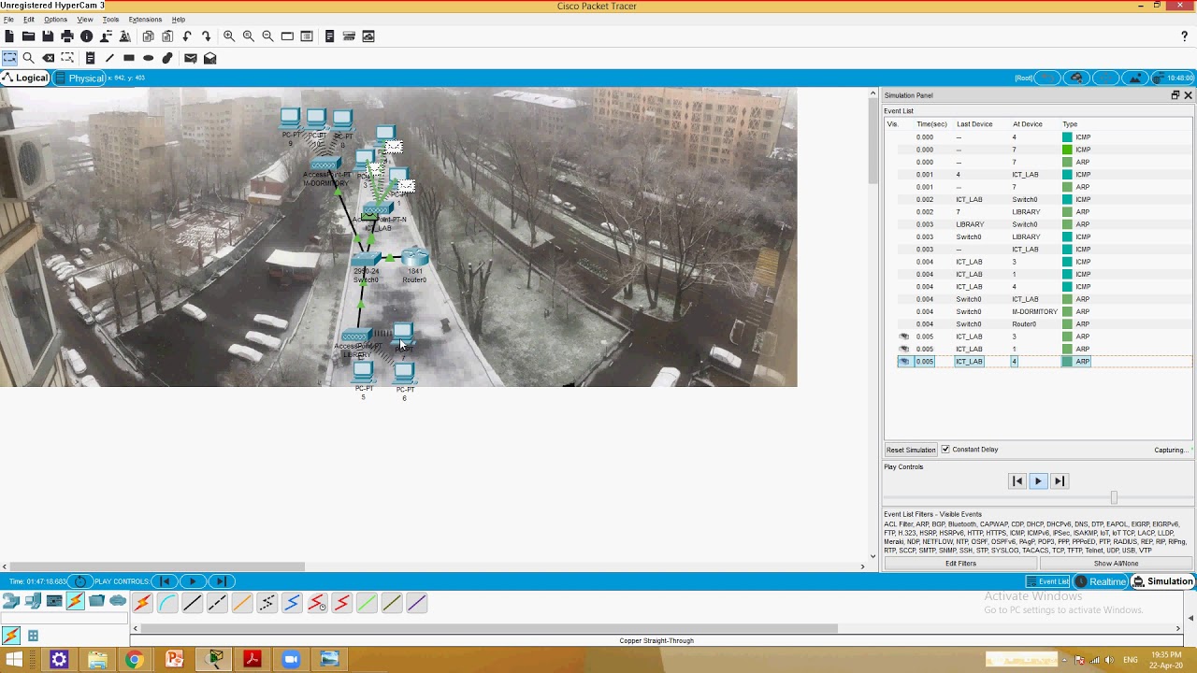Open the File menu
This screenshot has height=673, width=1197.
(x=8, y=20)
